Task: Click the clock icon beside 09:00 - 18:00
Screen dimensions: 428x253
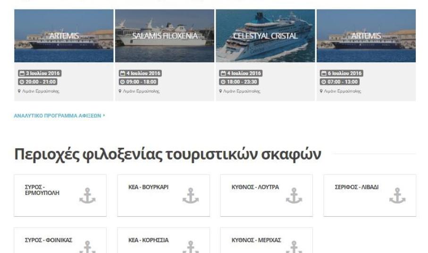Action: point(122,82)
